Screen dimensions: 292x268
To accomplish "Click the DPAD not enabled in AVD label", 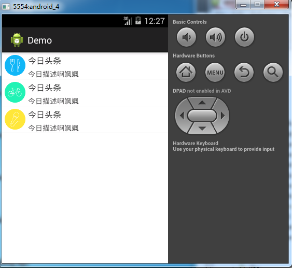I will [x=202, y=91].
